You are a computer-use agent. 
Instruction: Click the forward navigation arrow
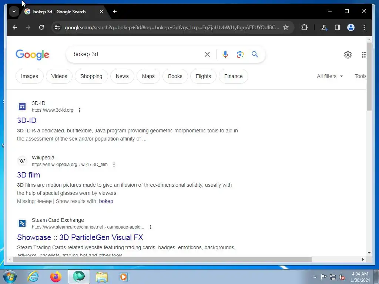tap(28, 27)
